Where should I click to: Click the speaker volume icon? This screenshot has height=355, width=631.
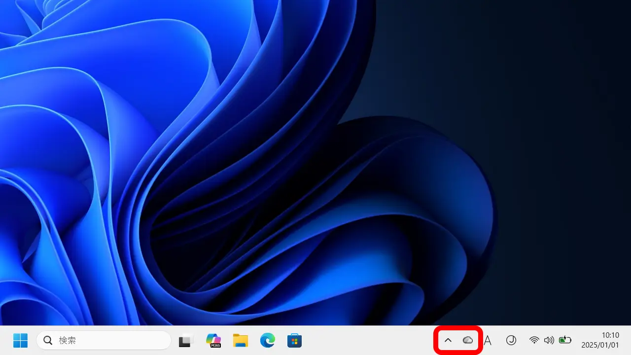tap(549, 340)
